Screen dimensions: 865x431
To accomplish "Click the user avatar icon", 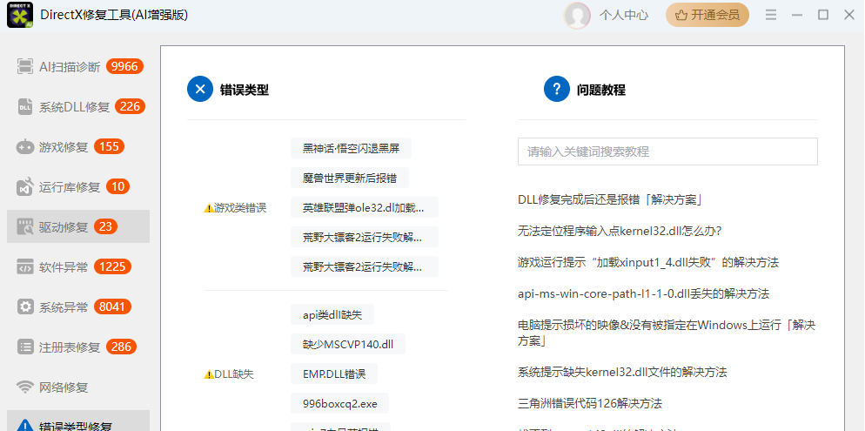I will point(577,16).
